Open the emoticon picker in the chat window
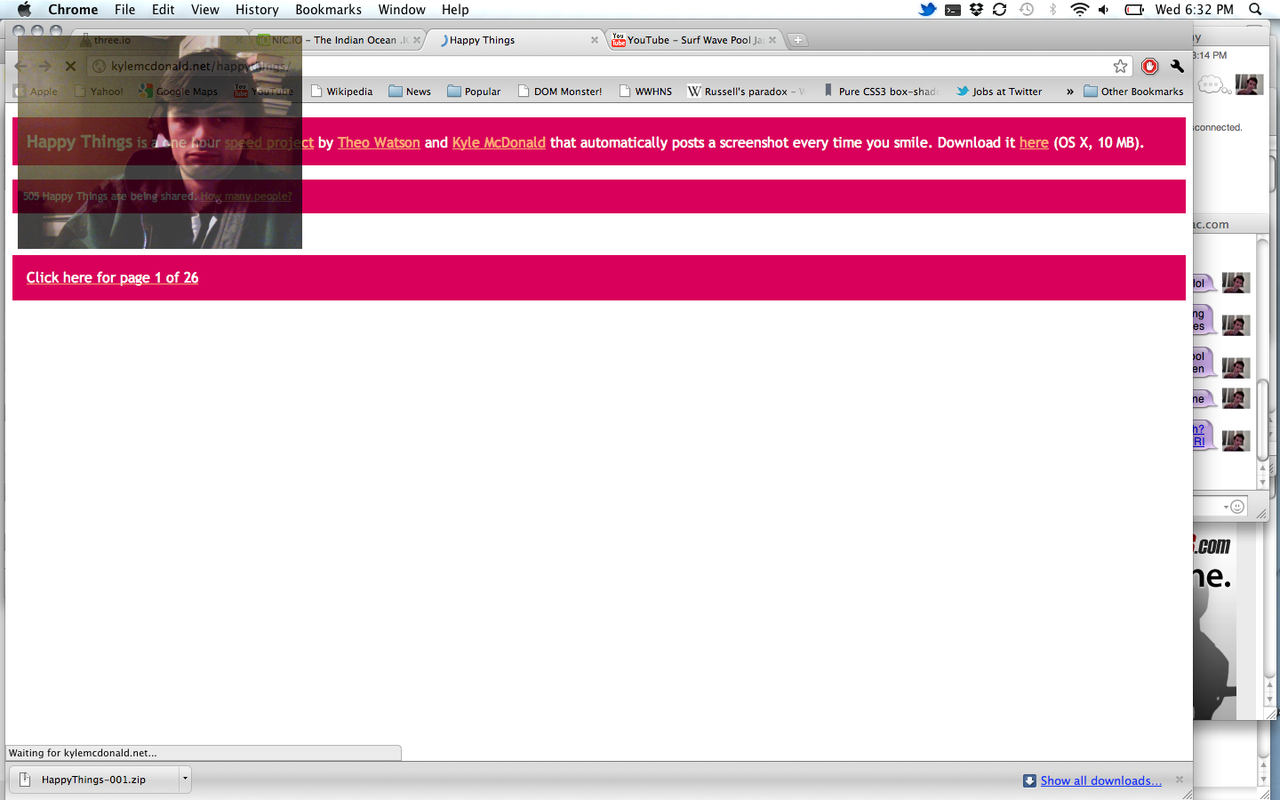The width and height of the screenshot is (1280, 800). point(1236,507)
